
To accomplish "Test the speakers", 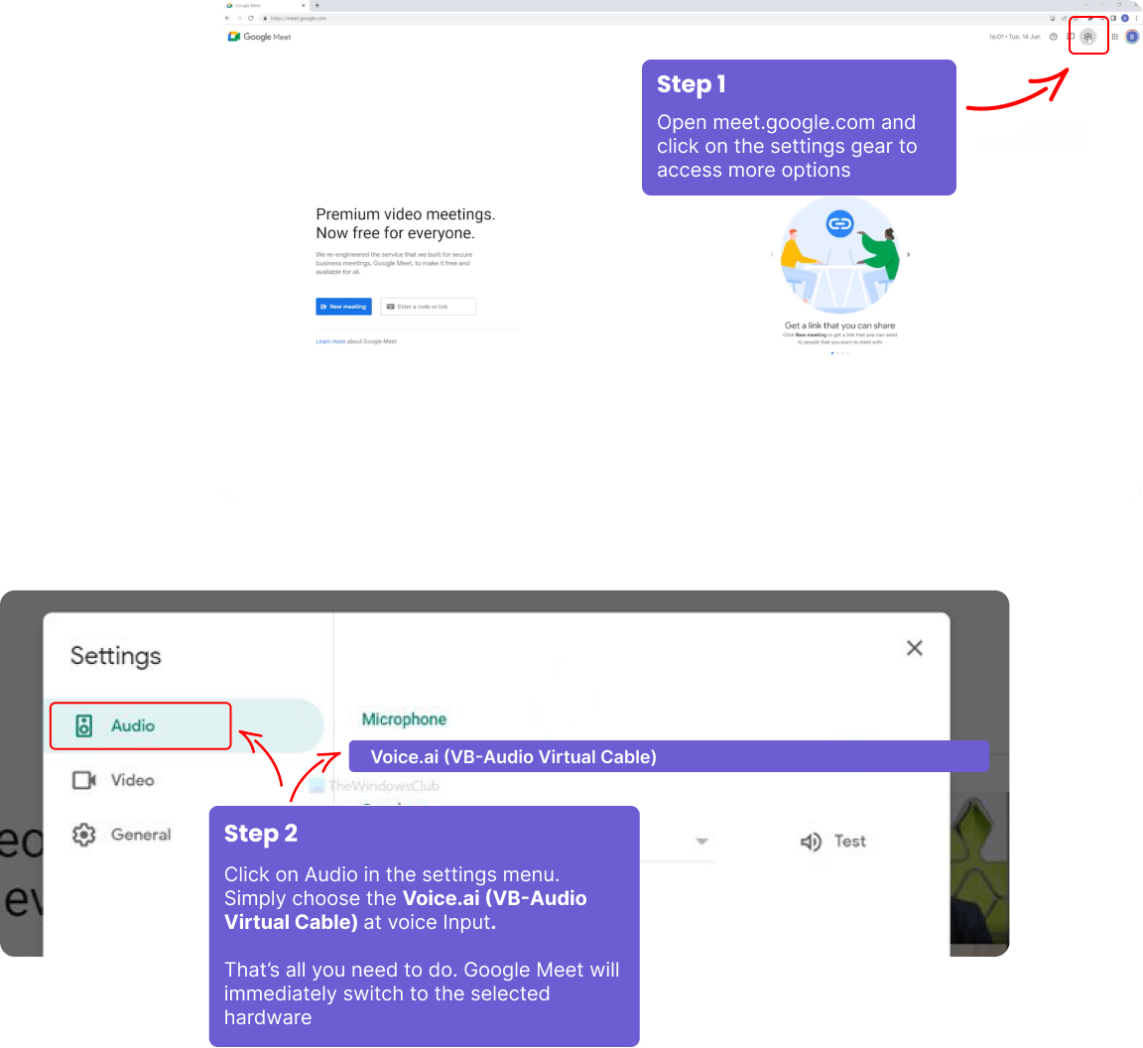I will tap(833, 841).
